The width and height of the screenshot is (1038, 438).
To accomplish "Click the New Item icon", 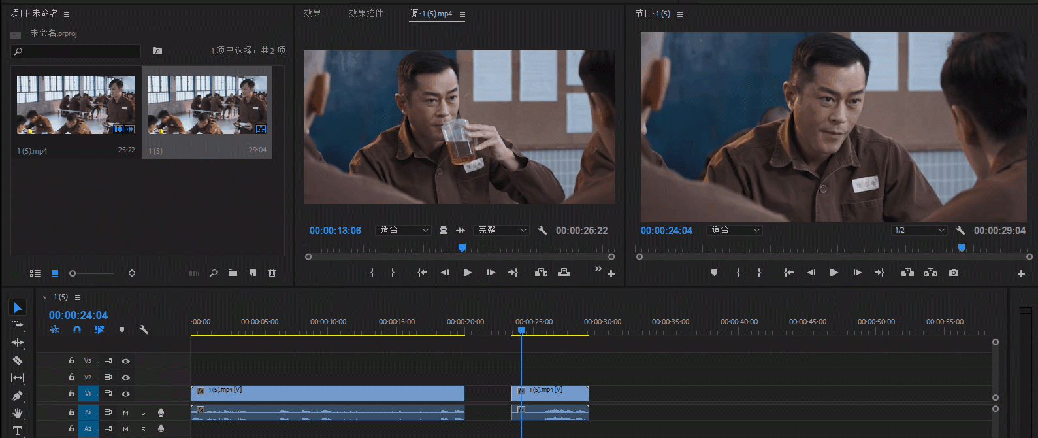I will tap(252, 273).
